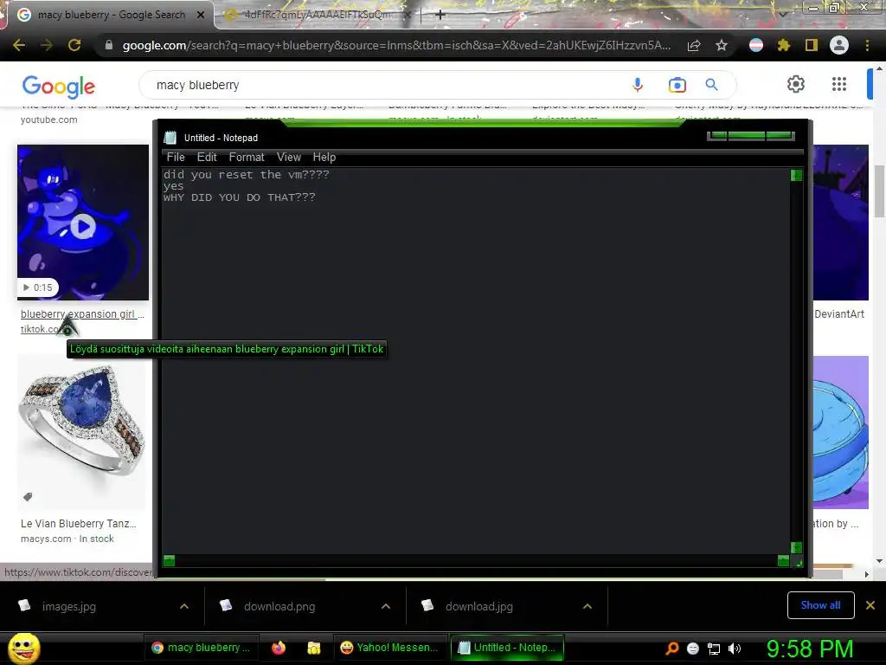
Task: Expand options for download.jpg download
Action: coord(587,606)
